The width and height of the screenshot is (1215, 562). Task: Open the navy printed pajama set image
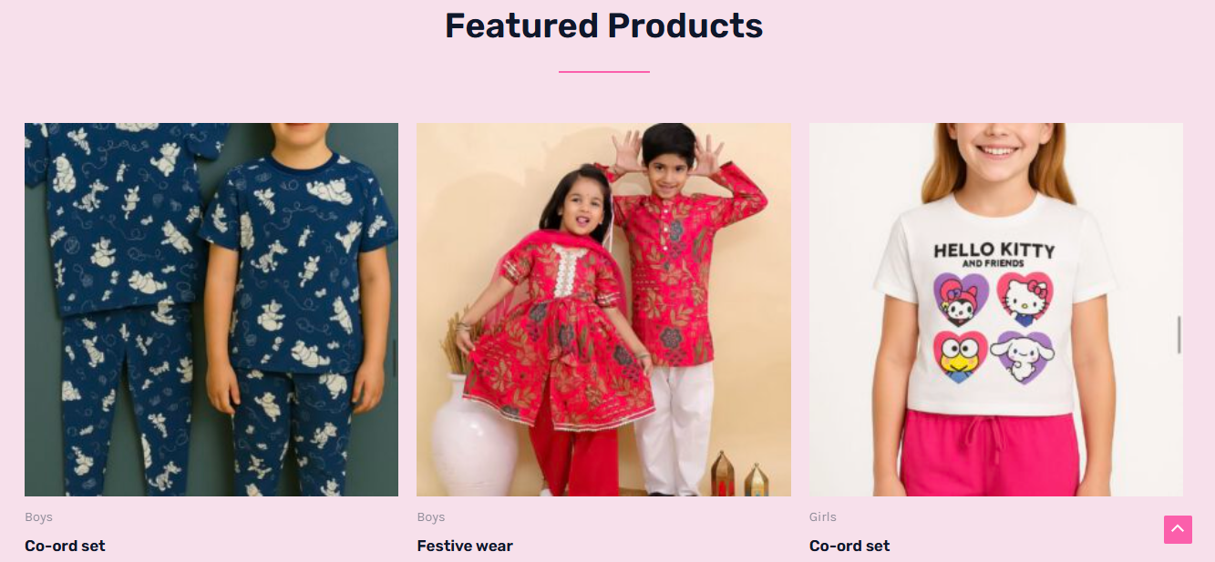[x=211, y=310]
